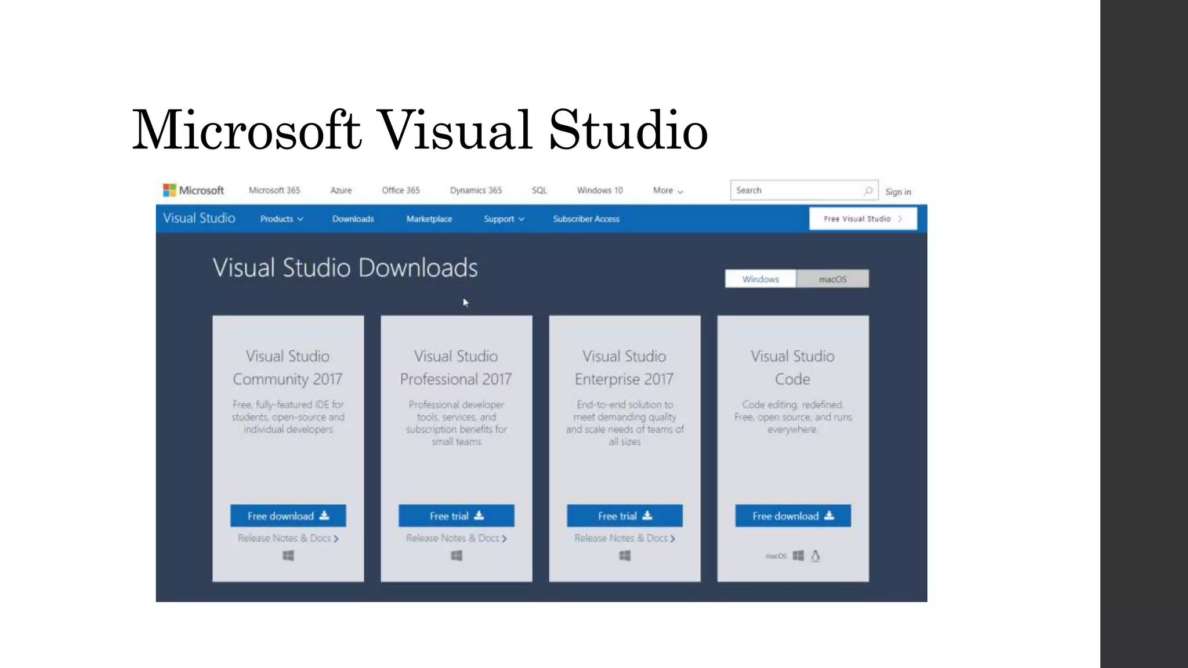Click the macOS icon under Visual Studio Code
Image resolution: width=1188 pixels, height=668 pixels.
coord(776,556)
